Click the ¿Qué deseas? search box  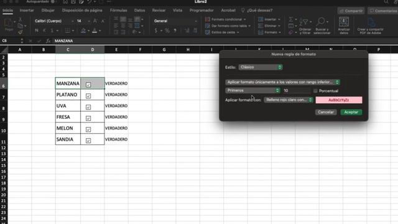(257, 11)
